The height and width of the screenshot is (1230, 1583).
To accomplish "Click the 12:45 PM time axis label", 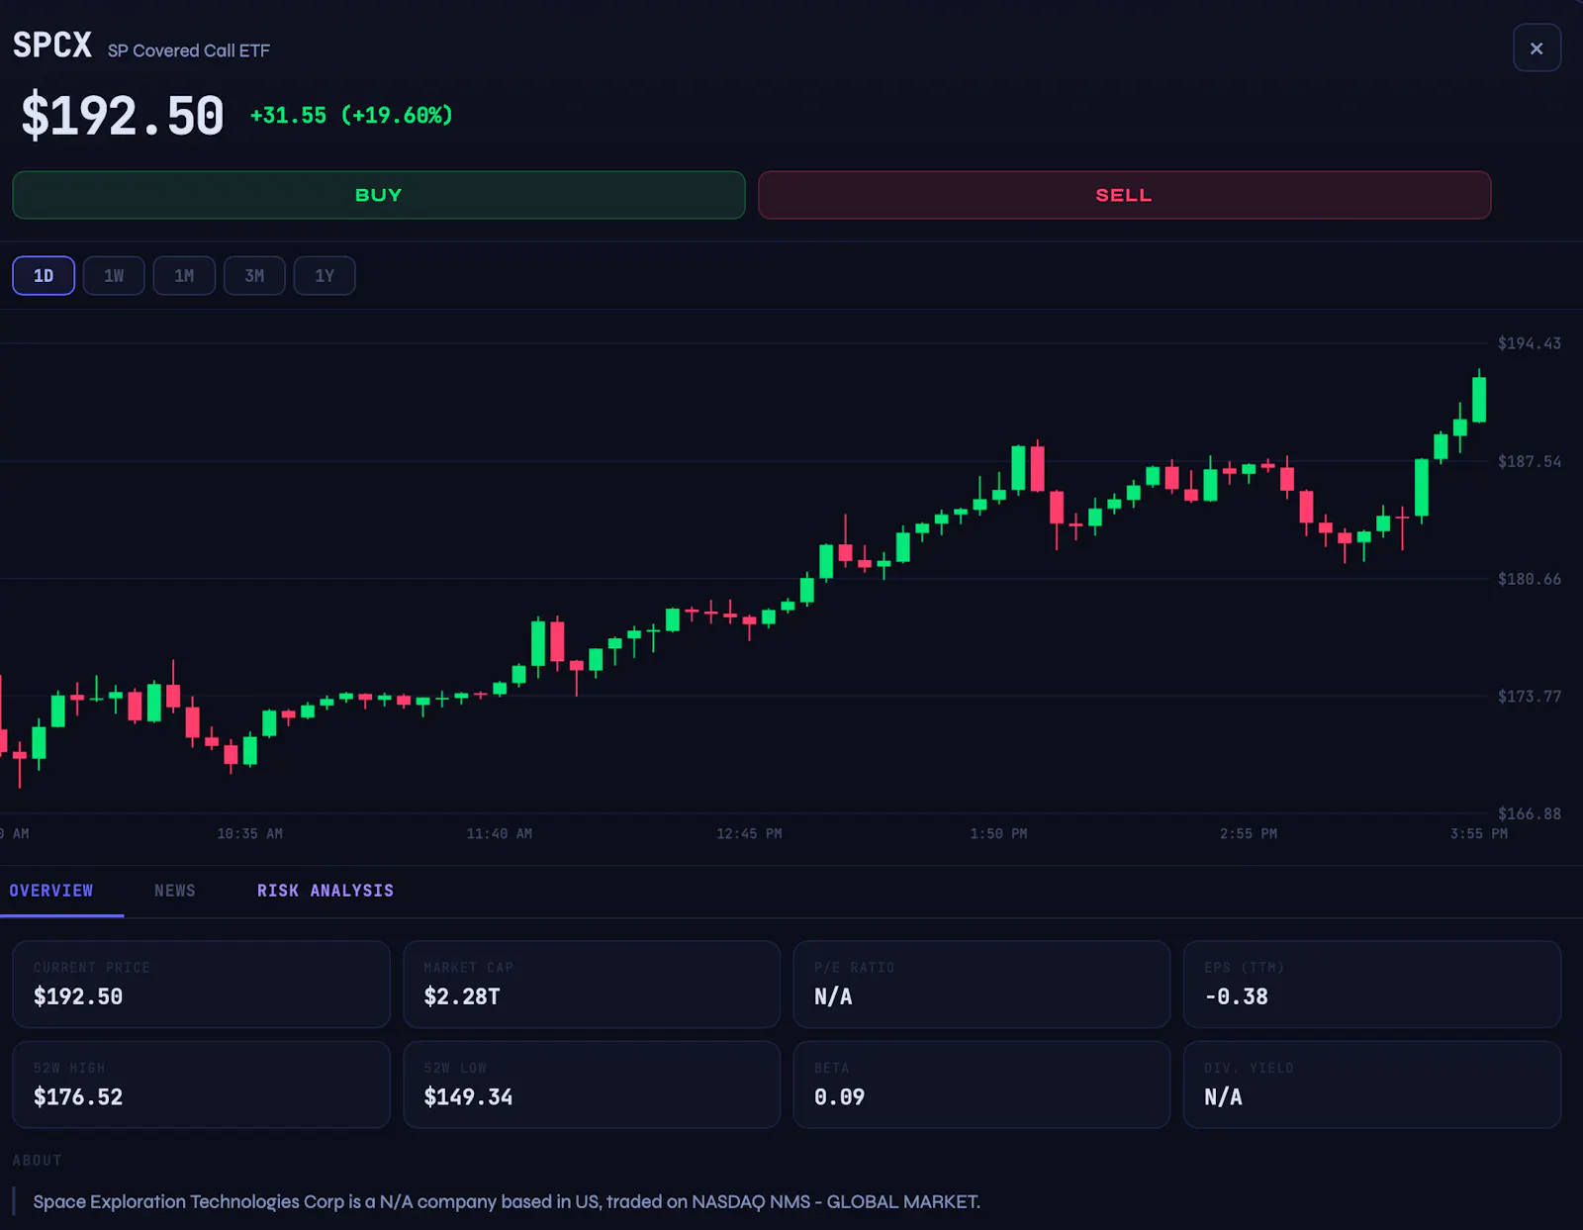I will 749,834.
